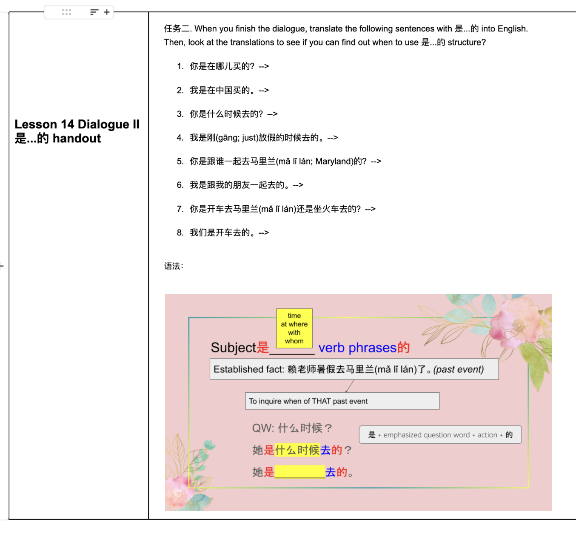Viewport: 576px width, 533px height.
Task: Click the 'To inquire when of THAT past event' box
Action: pyautogui.click(x=342, y=401)
